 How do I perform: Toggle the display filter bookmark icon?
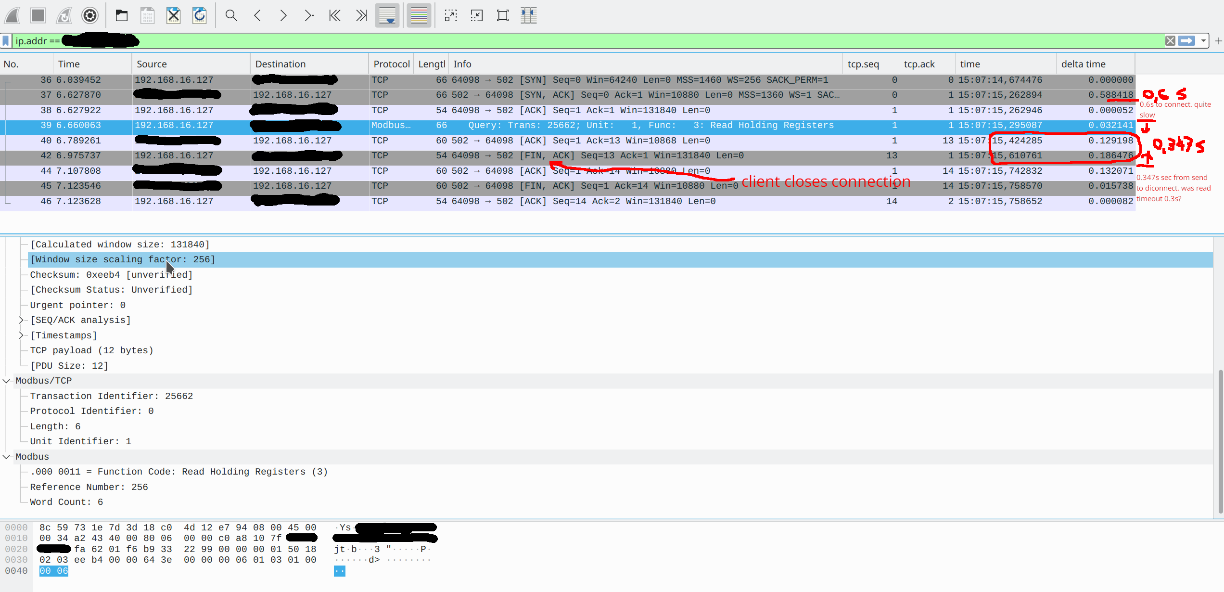(6, 41)
